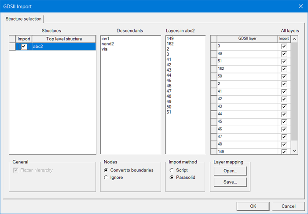The width and height of the screenshot is (308, 214).
Task: Click the layers list scroll up arrow
Action: point(294,39)
